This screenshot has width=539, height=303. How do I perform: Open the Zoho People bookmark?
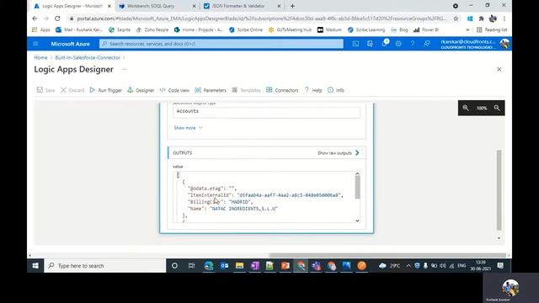[152, 30]
